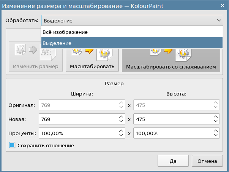Viewport: 229px width, 172px height.
Task: Decrease width percent with down arrow
Action: point(121,136)
